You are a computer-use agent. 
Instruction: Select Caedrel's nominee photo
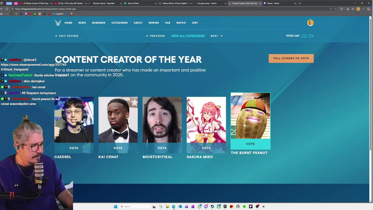pyautogui.click(x=74, y=120)
